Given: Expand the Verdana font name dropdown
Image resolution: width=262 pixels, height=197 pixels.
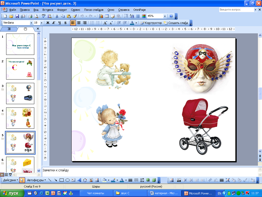Looking at the screenshot, I should pyautogui.click(x=31, y=23).
